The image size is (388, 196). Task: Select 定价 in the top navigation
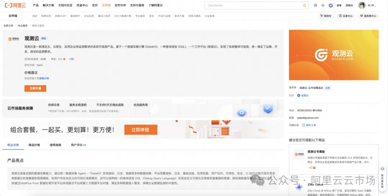pyautogui.click(x=95, y=5)
